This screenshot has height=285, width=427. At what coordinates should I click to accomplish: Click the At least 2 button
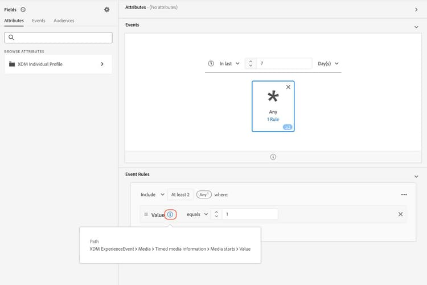tap(180, 194)
